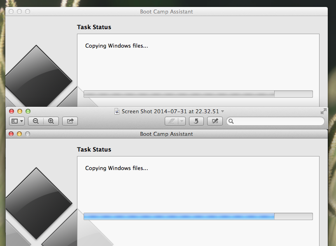
Task: Minimize the lower Boot Camp Assistant window
Action: 19,134
